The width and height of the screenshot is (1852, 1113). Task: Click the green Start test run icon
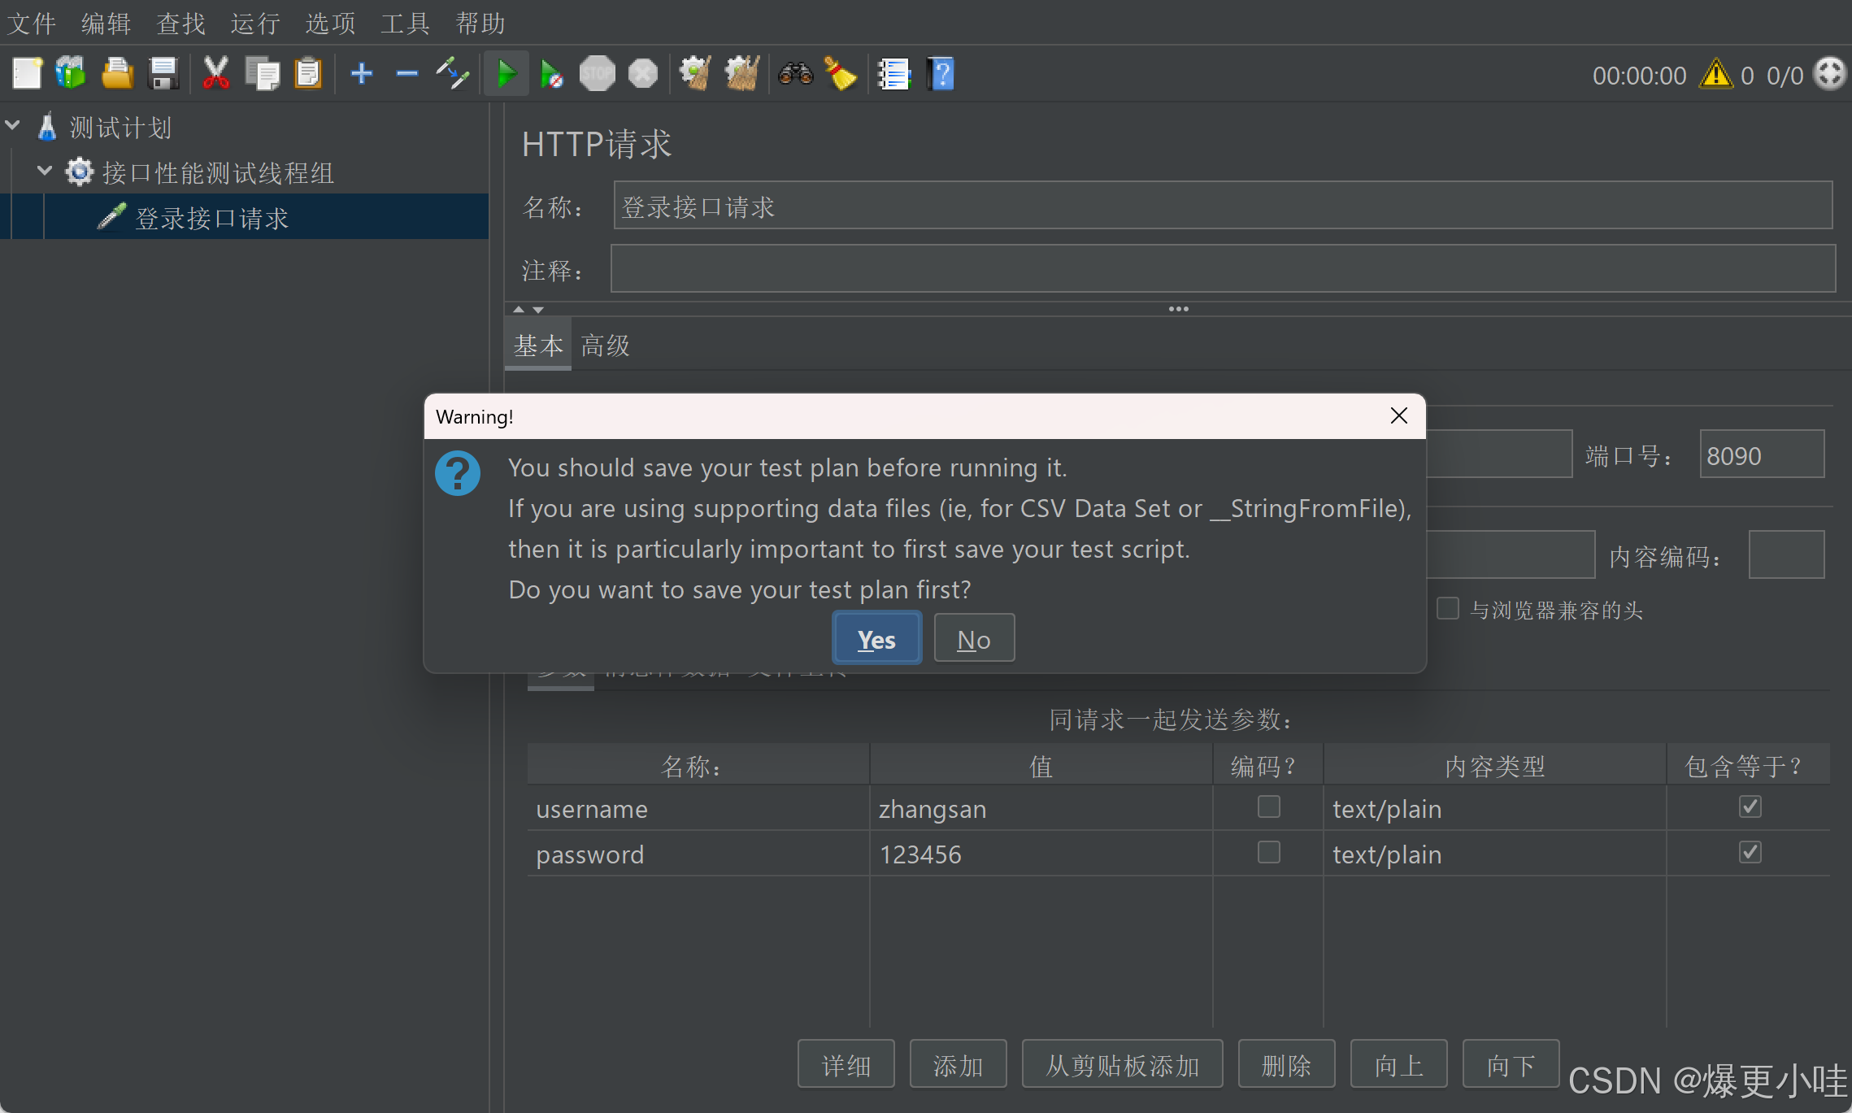(x=506, y=74)
